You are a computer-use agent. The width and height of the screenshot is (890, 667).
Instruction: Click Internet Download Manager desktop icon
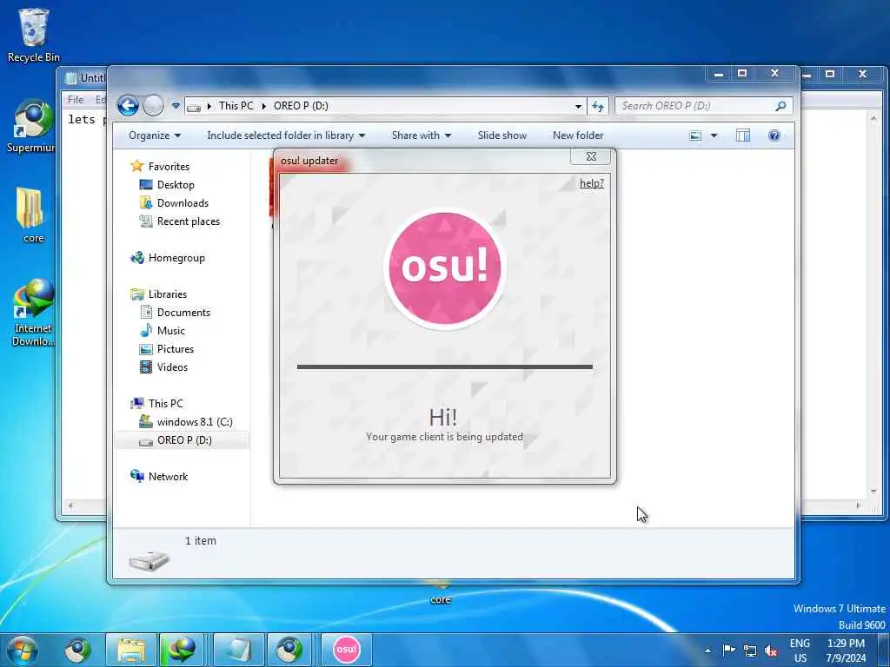pos(34,313)
